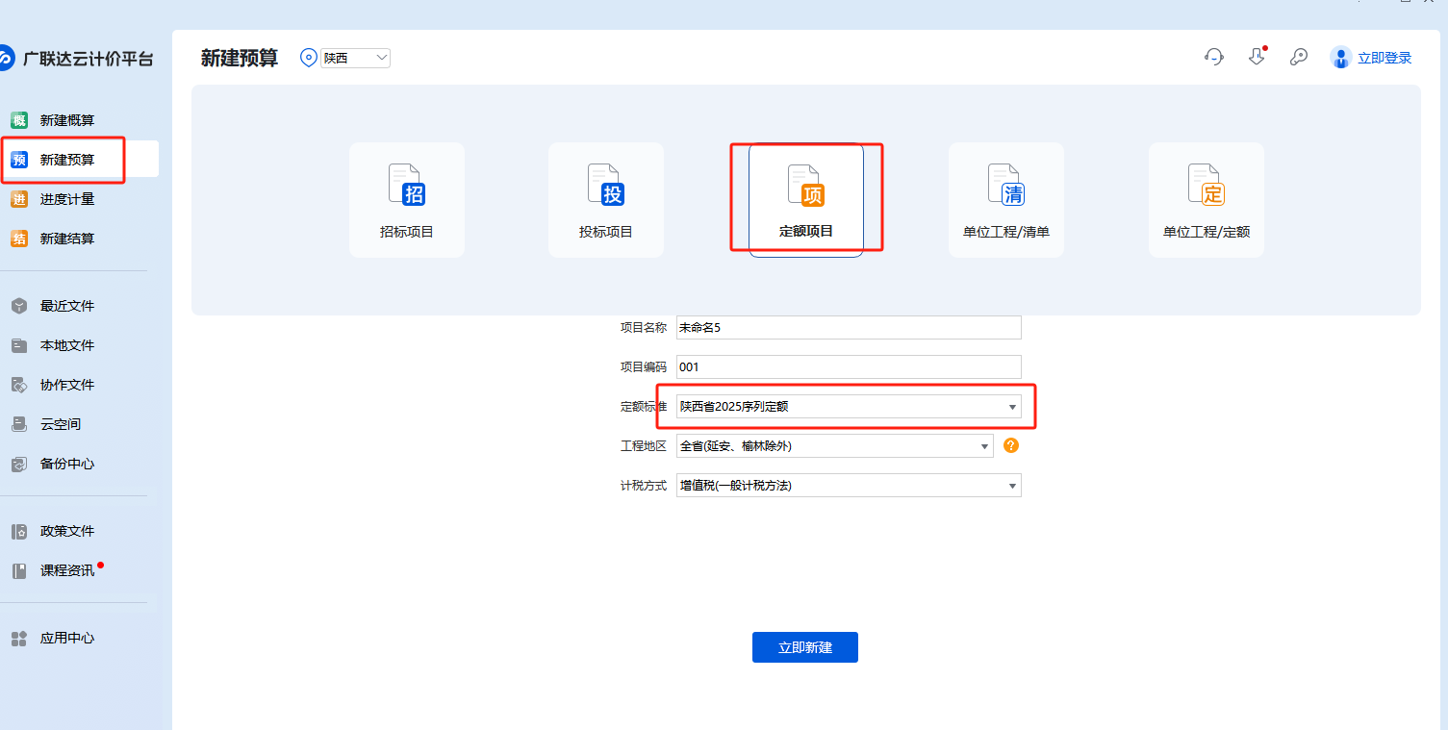Click the 广联达云计价平台 logo icon

(5, 58)
